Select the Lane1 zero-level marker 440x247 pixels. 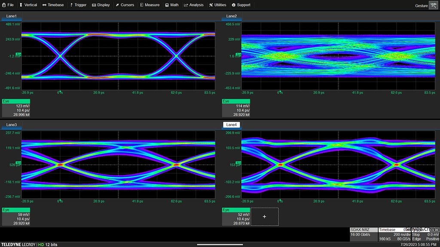[18, 54]
